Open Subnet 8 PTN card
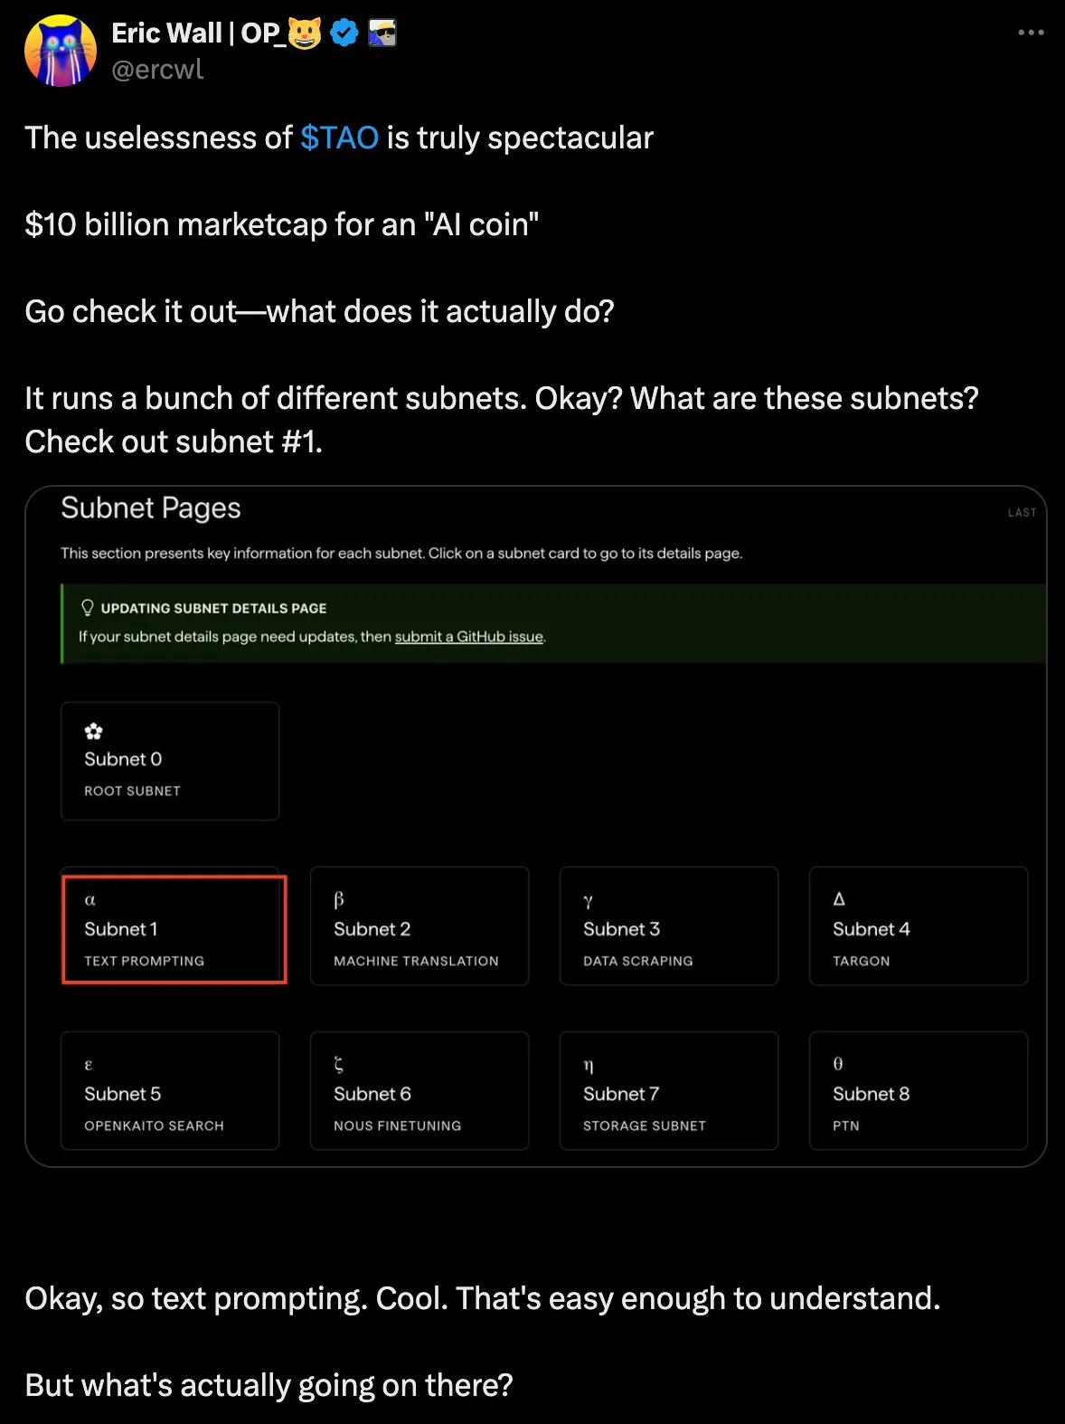1065x1424 pixels. pyautogui.click(x=919, y=1090)
